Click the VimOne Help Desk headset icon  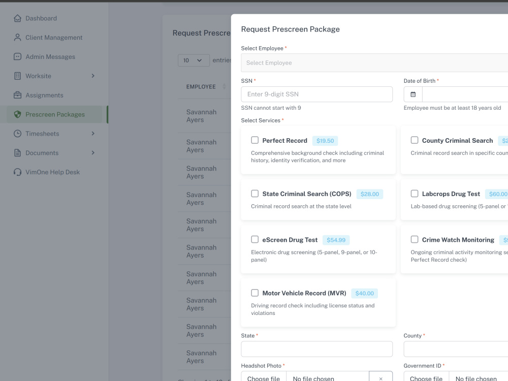tap(17, 172)
